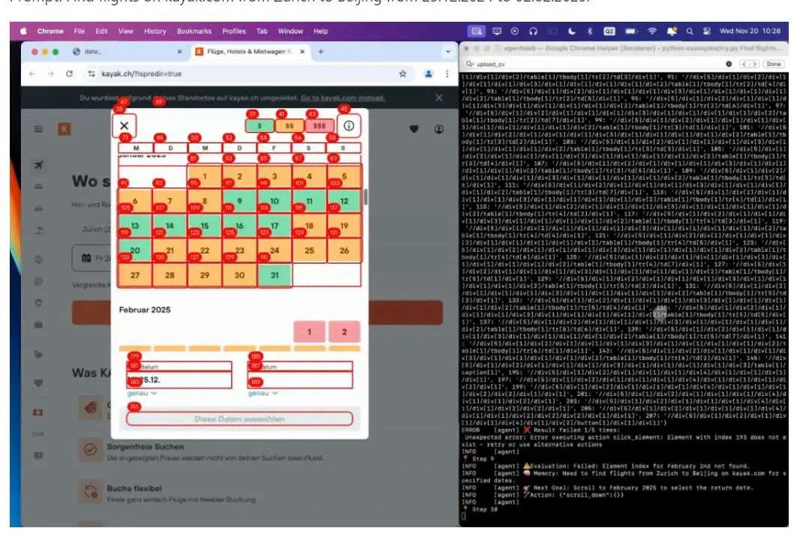
Task: Choose February 1 in the calendar
Action: 309,331
